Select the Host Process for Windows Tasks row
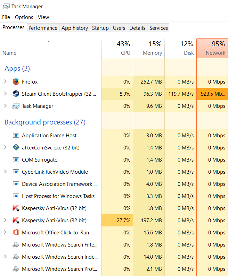 [x=58, y=196]
